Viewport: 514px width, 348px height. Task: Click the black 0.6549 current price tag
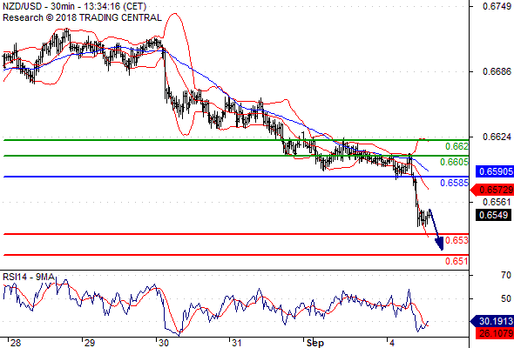tap(493, 215)
